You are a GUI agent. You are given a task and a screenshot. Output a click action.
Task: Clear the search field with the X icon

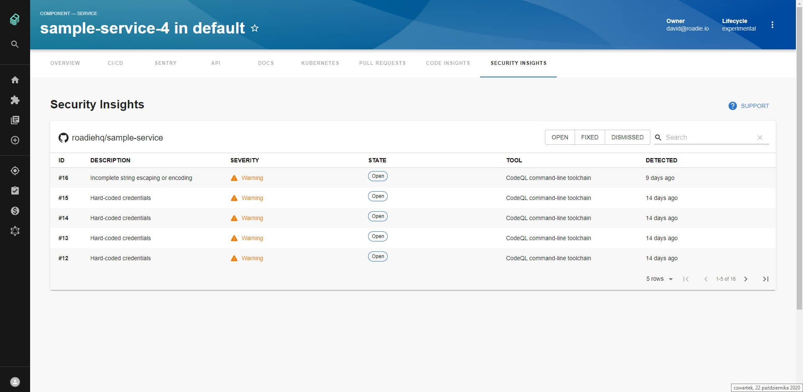click(x=760, y=138)
